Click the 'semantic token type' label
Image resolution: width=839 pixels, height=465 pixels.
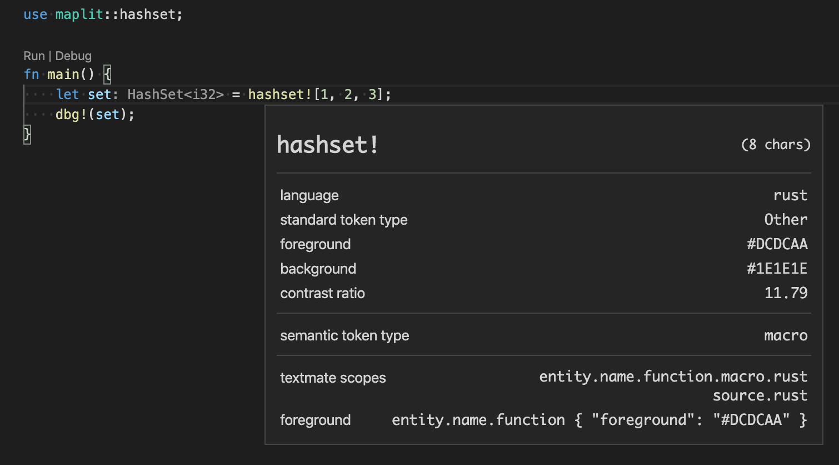pos(344,335)
